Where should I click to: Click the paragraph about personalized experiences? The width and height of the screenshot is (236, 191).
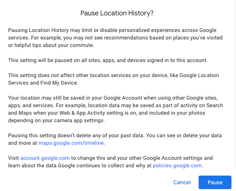pyautogui.click(x=115, y=38)
